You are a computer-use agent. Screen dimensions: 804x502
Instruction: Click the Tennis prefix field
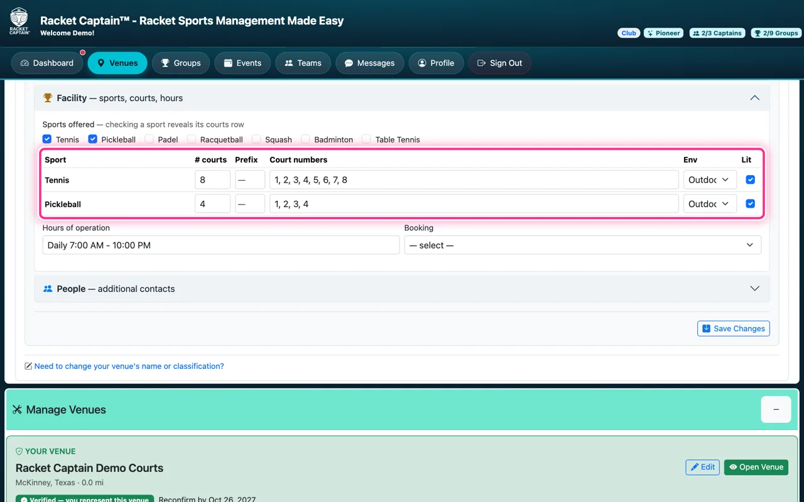tap(250, 179)
